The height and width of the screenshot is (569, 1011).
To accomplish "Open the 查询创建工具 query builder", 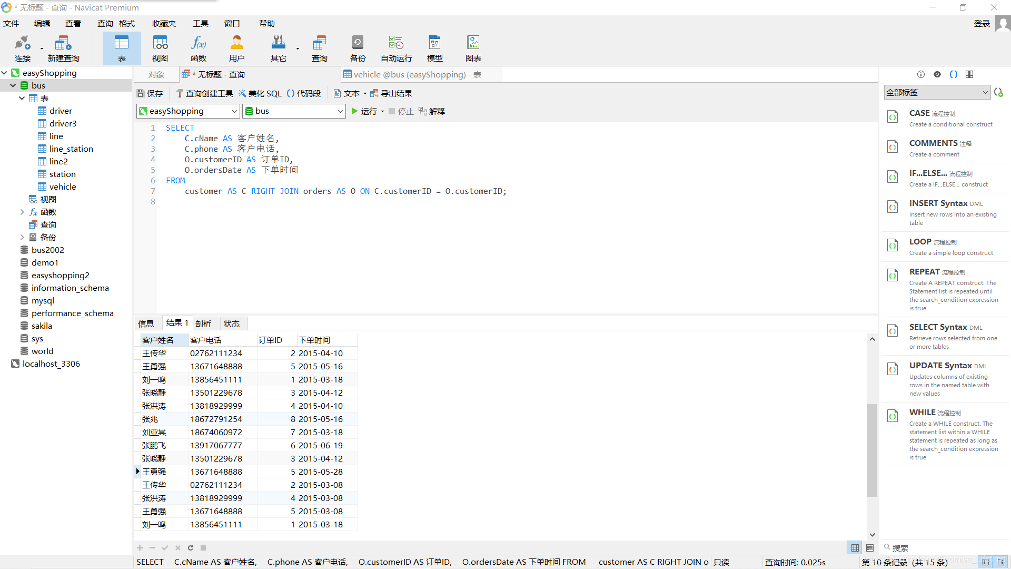I will pos(205,93).
